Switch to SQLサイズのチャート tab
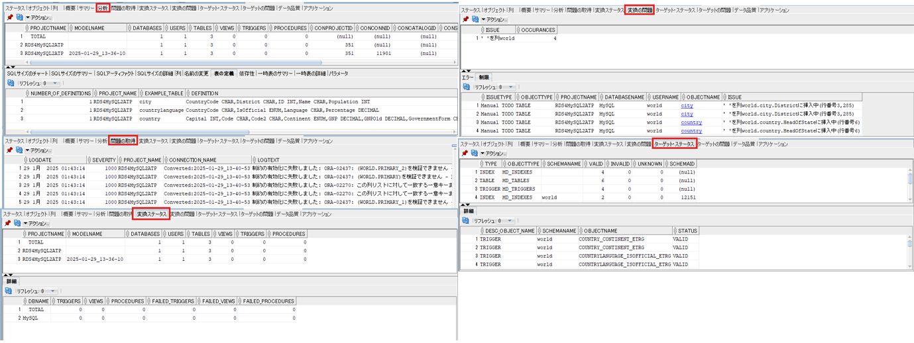The width and height of the screenshot is (914, 343). click(28, 73)
